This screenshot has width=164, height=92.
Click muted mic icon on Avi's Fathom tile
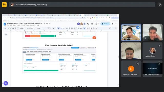(159, 64)
